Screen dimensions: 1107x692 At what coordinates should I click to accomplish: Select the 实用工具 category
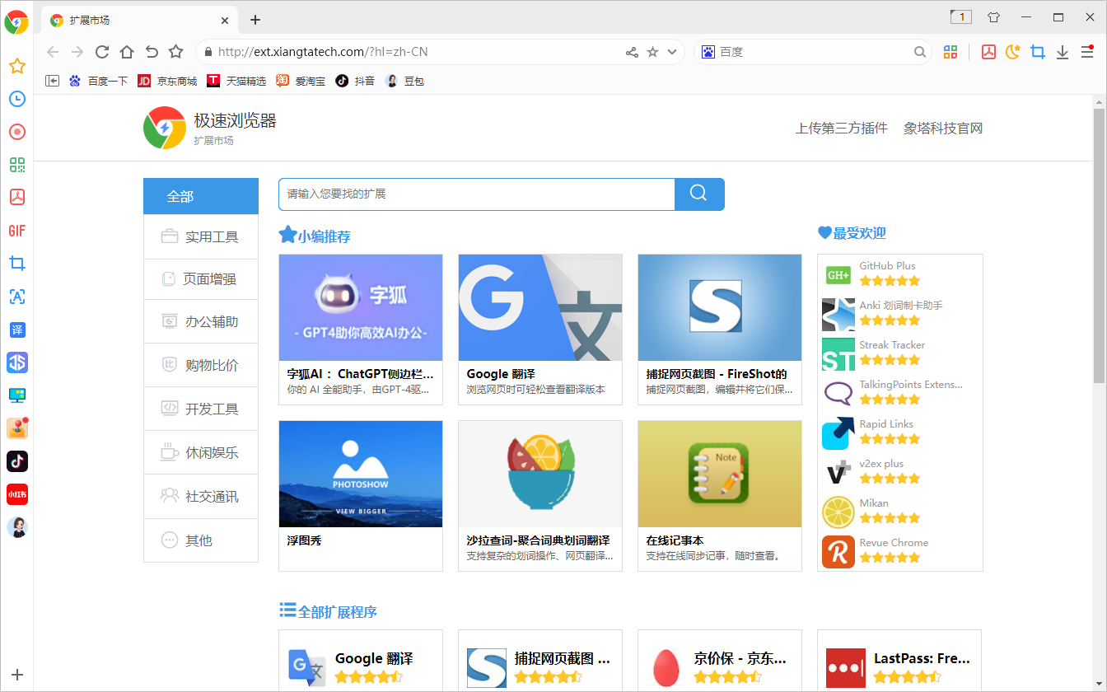coord(201,237)
